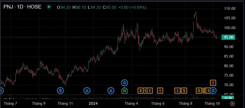Click the 110.00 label on price axis

(x=230, y=9)
